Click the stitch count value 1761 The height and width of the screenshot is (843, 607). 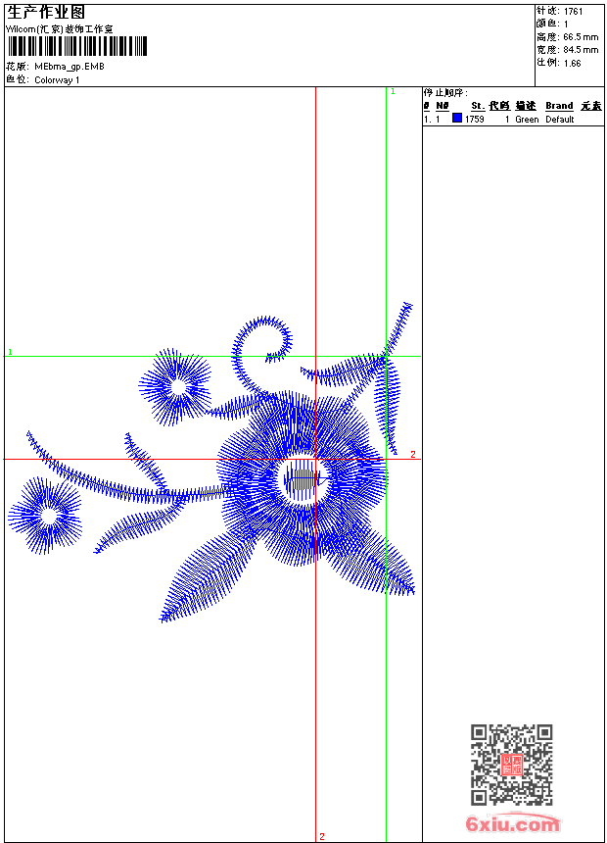click(574, 11)
